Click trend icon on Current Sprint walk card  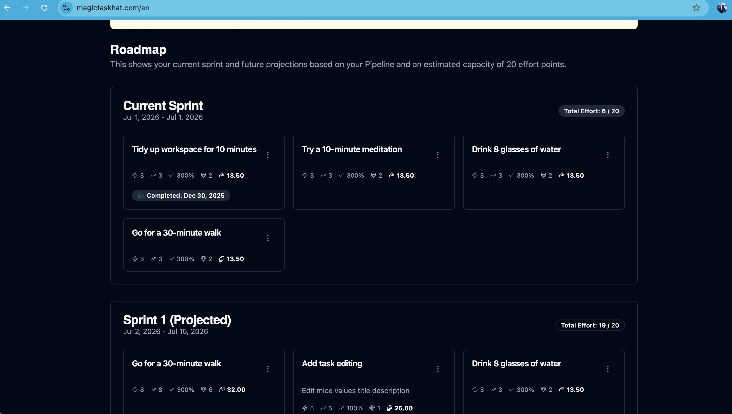tap(153, 258)
